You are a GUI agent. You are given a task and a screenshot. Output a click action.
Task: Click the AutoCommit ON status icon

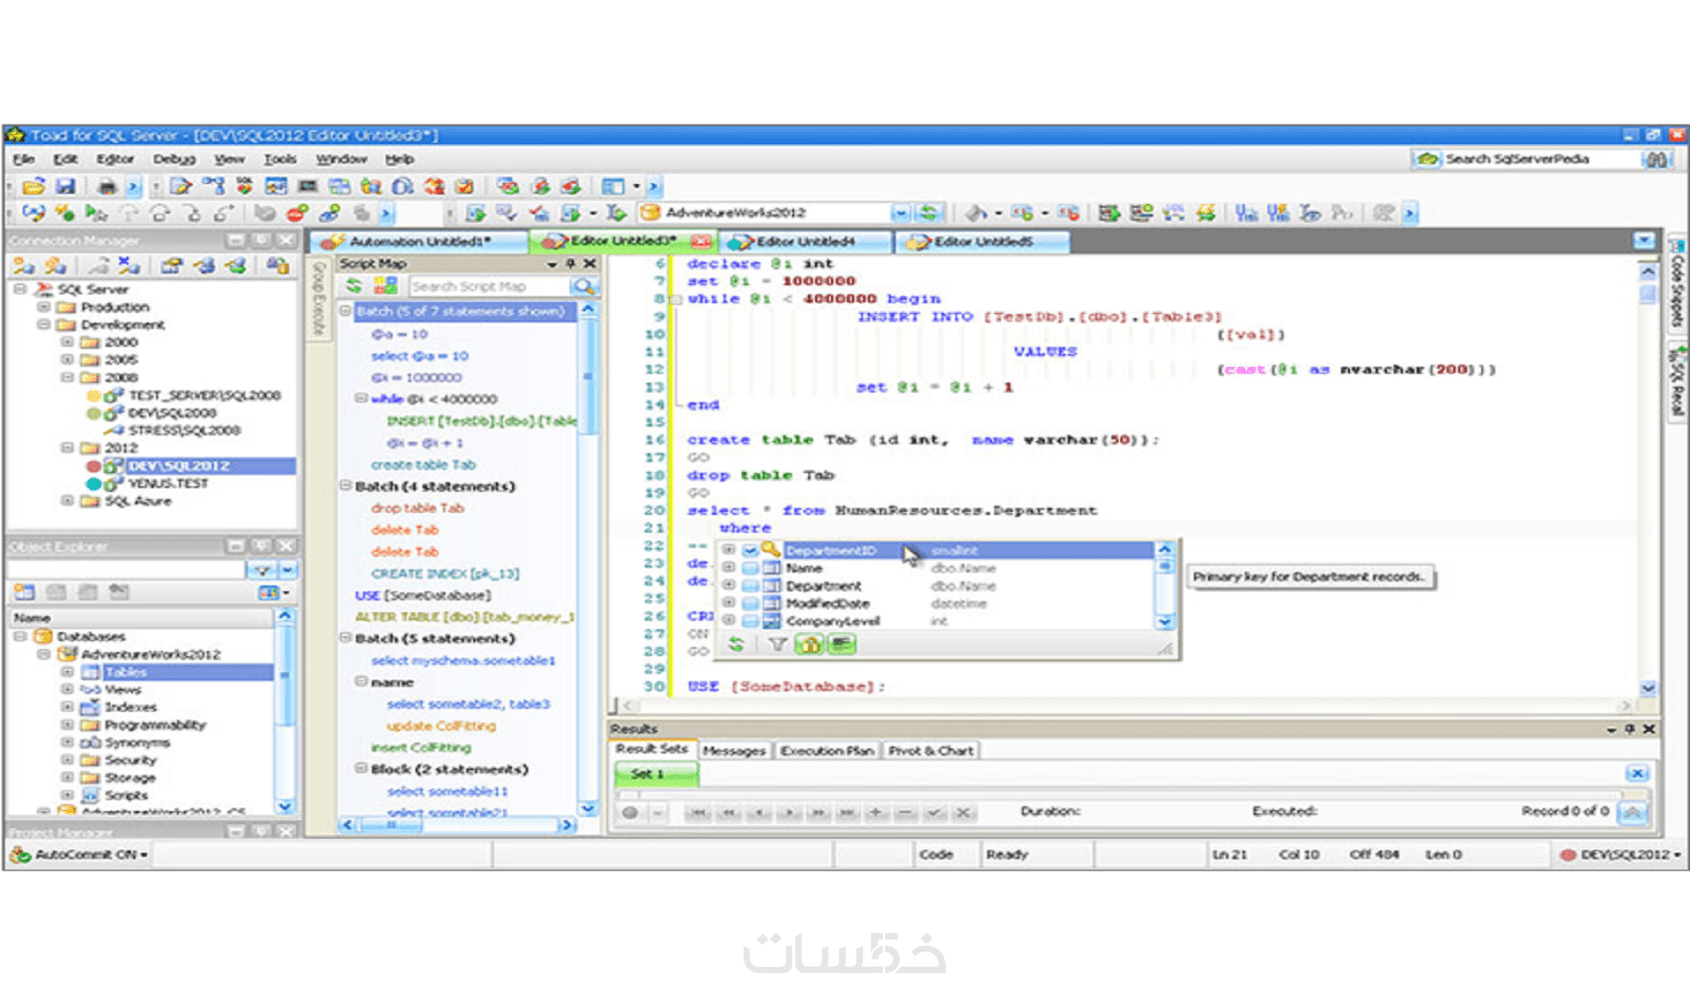tap(20, 854)
